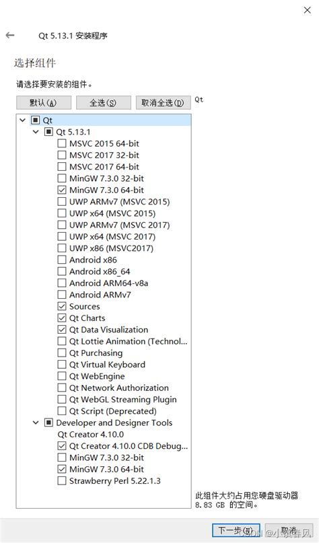The image size is (319, 543).
Task: Collapse the Developer and Designer Tools node
Action: point(36,423)
